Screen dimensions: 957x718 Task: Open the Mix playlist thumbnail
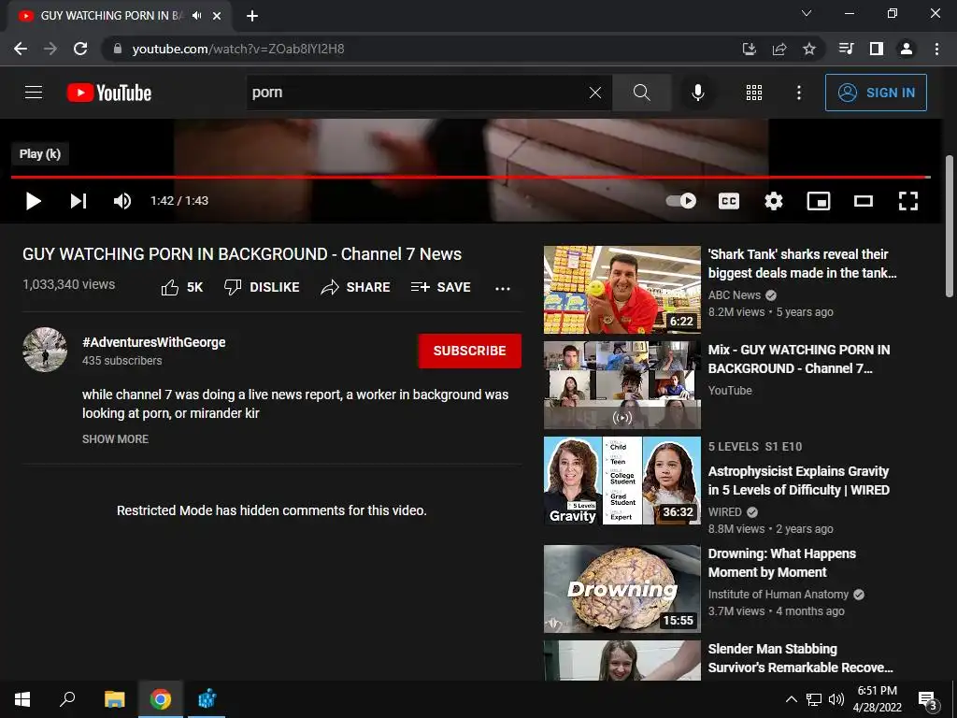pos(621,384)
